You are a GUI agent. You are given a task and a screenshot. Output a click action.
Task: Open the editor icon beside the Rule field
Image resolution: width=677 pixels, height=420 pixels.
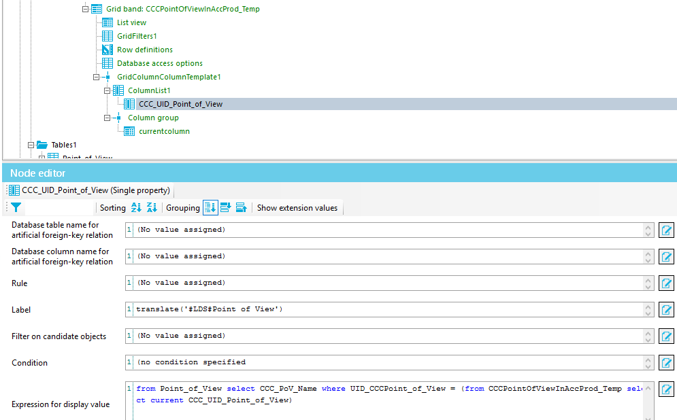click(665, 283)
